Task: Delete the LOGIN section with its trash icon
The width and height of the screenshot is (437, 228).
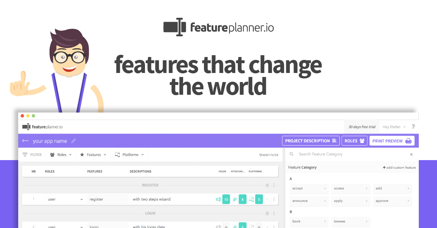Action: click(267, 213)
